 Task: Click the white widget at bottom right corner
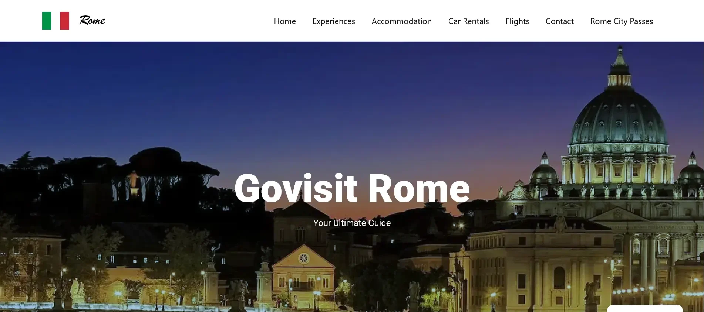[x=645, y=308]
